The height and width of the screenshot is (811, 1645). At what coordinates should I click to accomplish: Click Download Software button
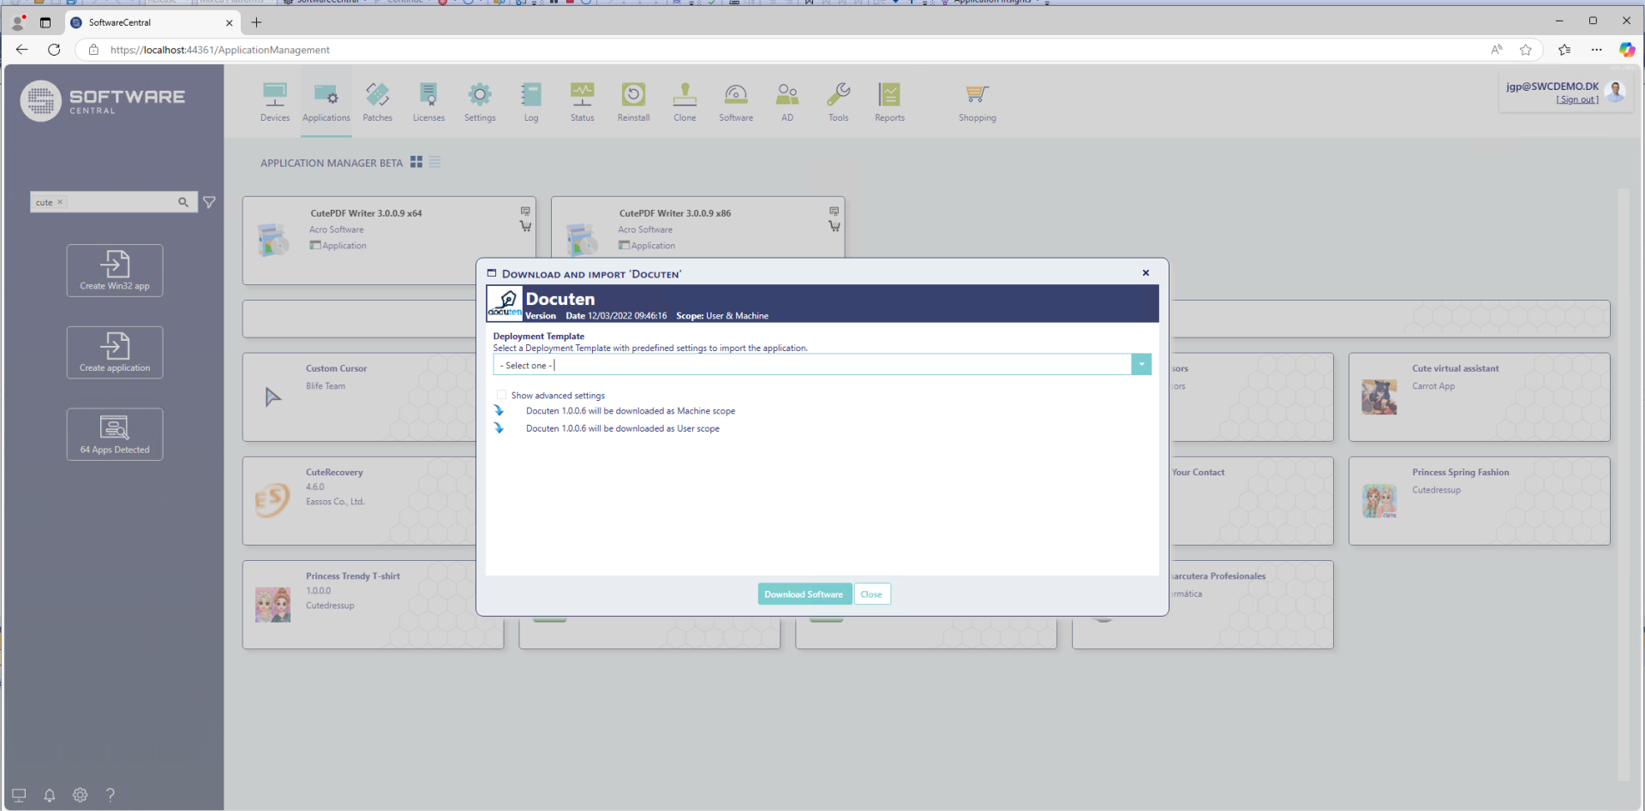point(804,594)
